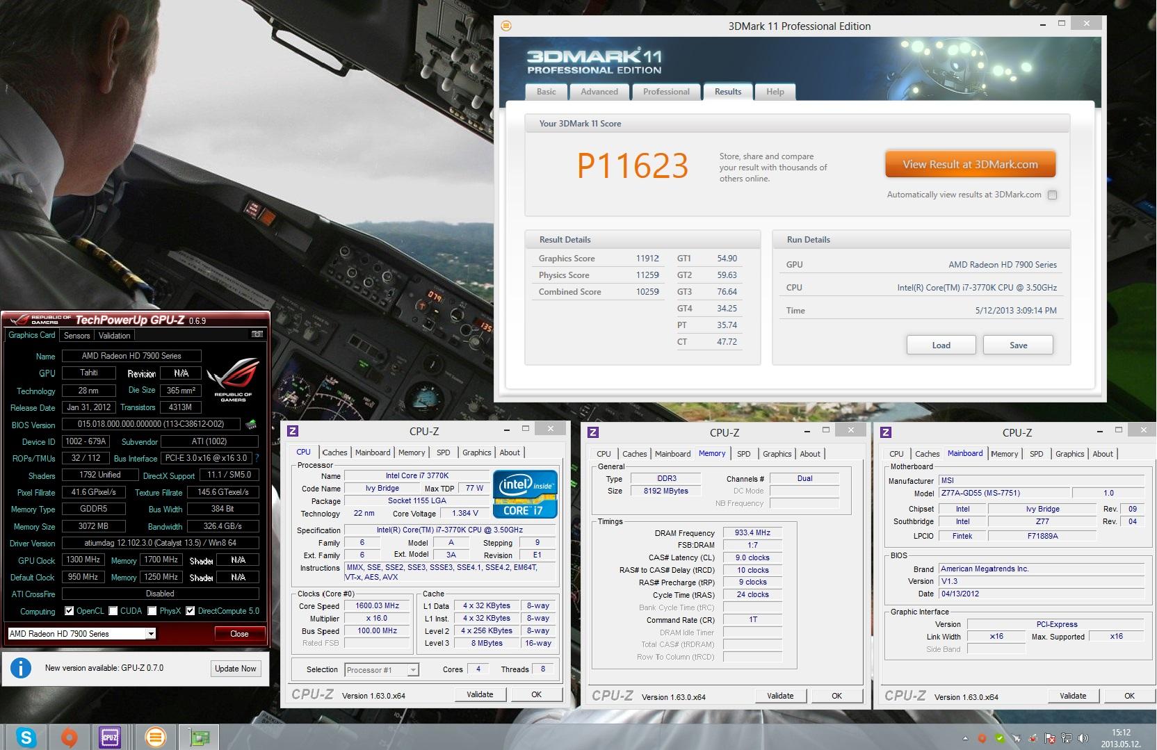The height and width of the screenshot is (750, 1157).
Task: Click the Load button in Run Details
Action: pos(941,345)
